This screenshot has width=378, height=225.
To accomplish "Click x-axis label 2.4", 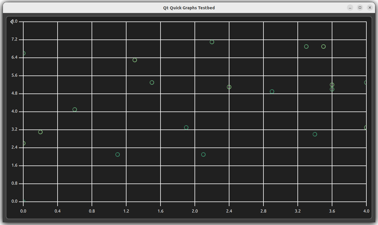I will click(229, 211).
